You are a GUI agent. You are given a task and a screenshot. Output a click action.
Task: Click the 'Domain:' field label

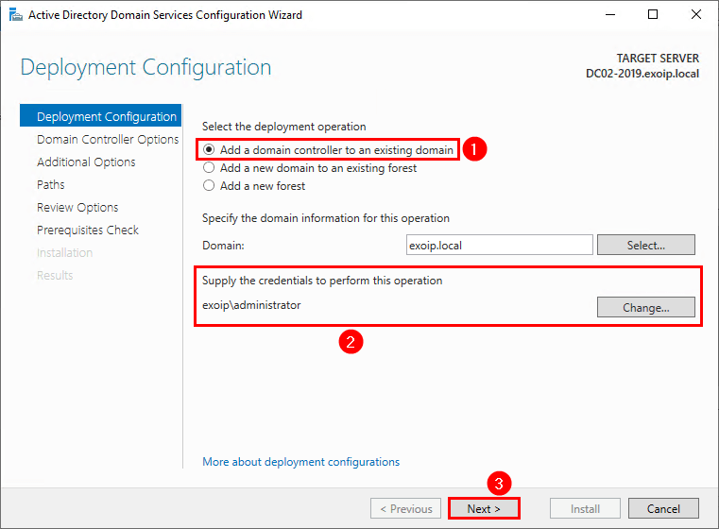pyautogui.click(x=223, y=246)
